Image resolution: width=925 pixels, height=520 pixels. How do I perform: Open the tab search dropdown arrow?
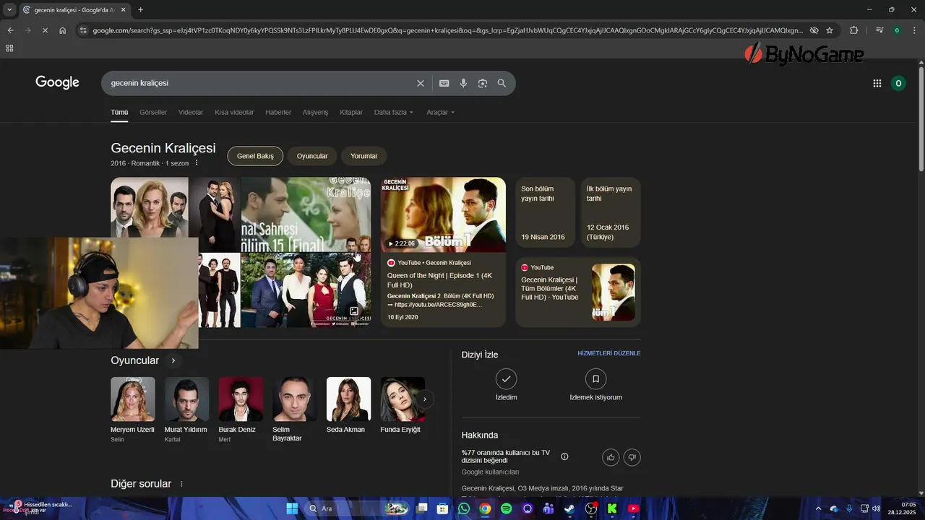[x=9, y=9]
